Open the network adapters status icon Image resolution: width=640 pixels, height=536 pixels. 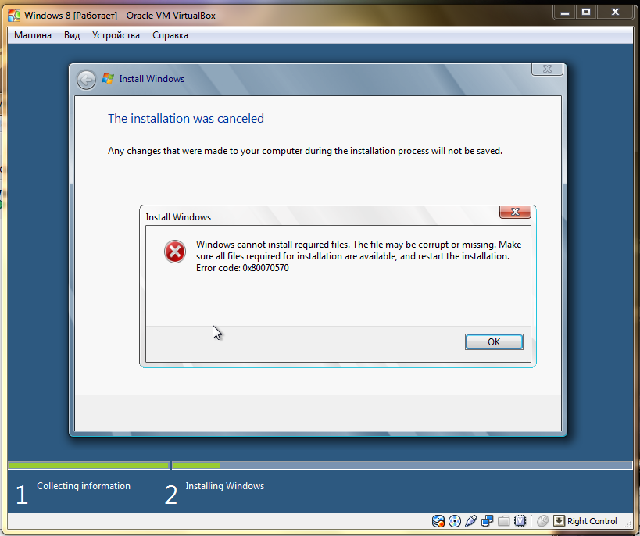pos(487,521)
